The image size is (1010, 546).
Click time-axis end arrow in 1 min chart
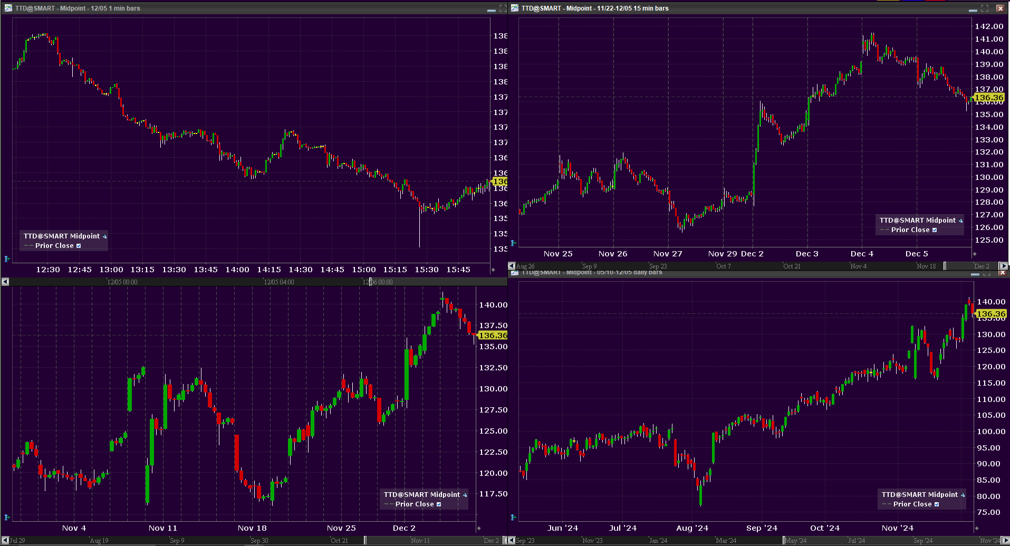pos(493,270)
